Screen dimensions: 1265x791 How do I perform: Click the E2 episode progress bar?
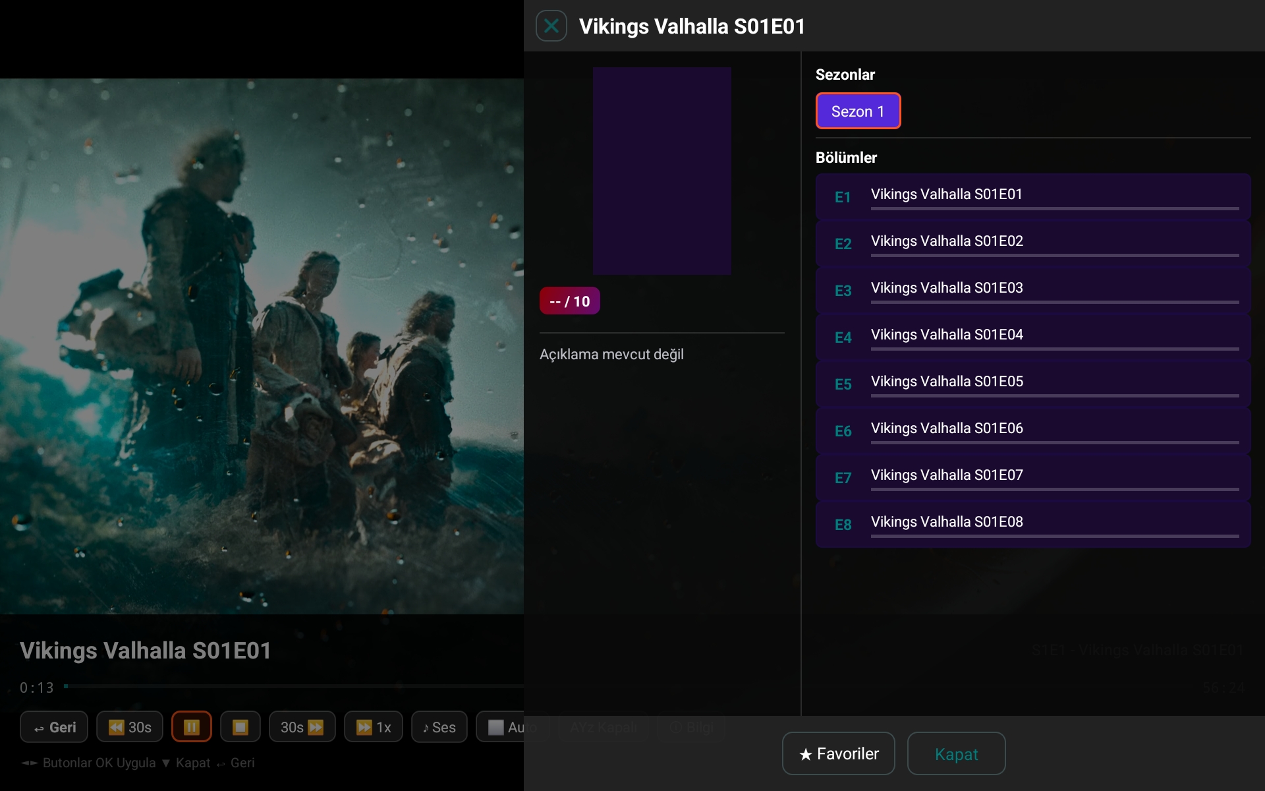pos(1055,256)
